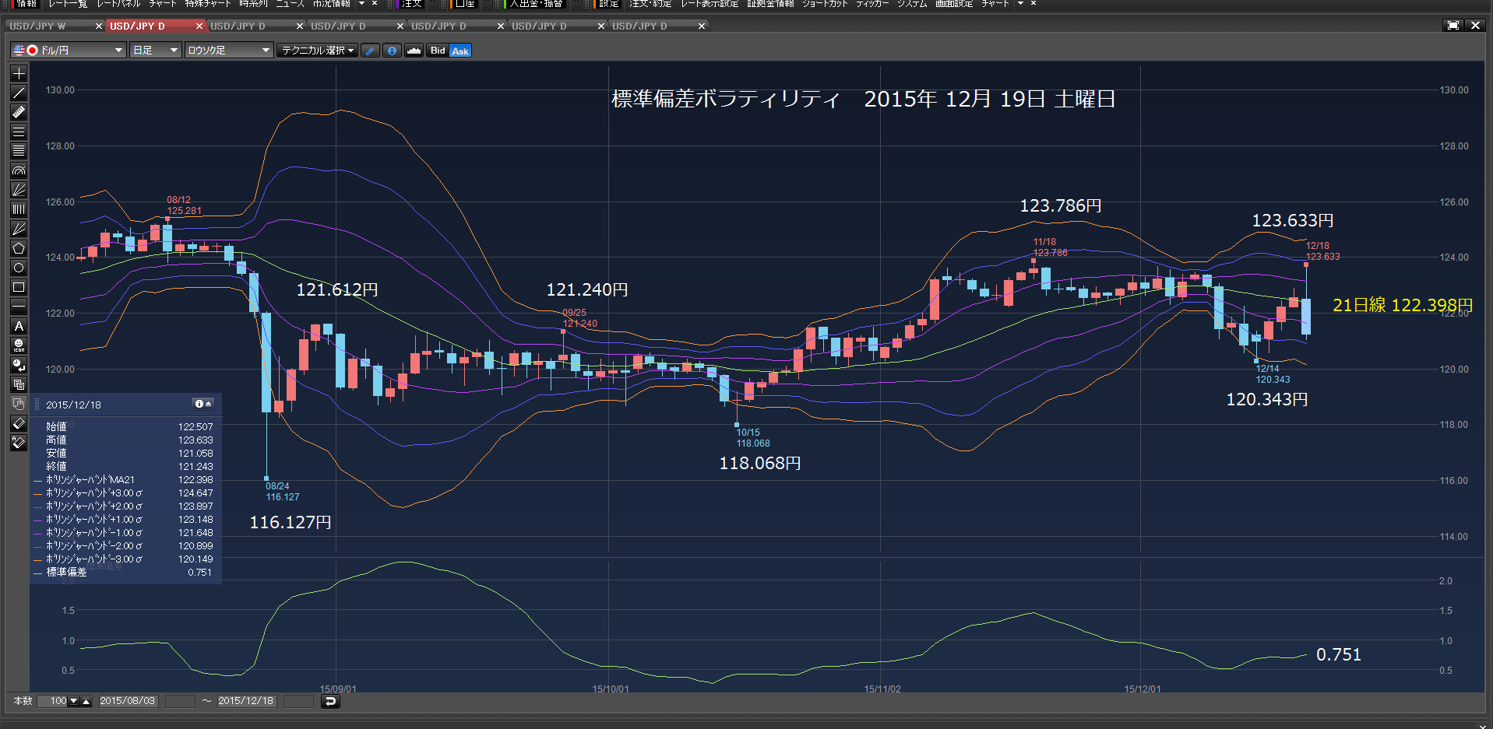Click the end date field 2015/12/18
1493x729 pixels.
246,701
